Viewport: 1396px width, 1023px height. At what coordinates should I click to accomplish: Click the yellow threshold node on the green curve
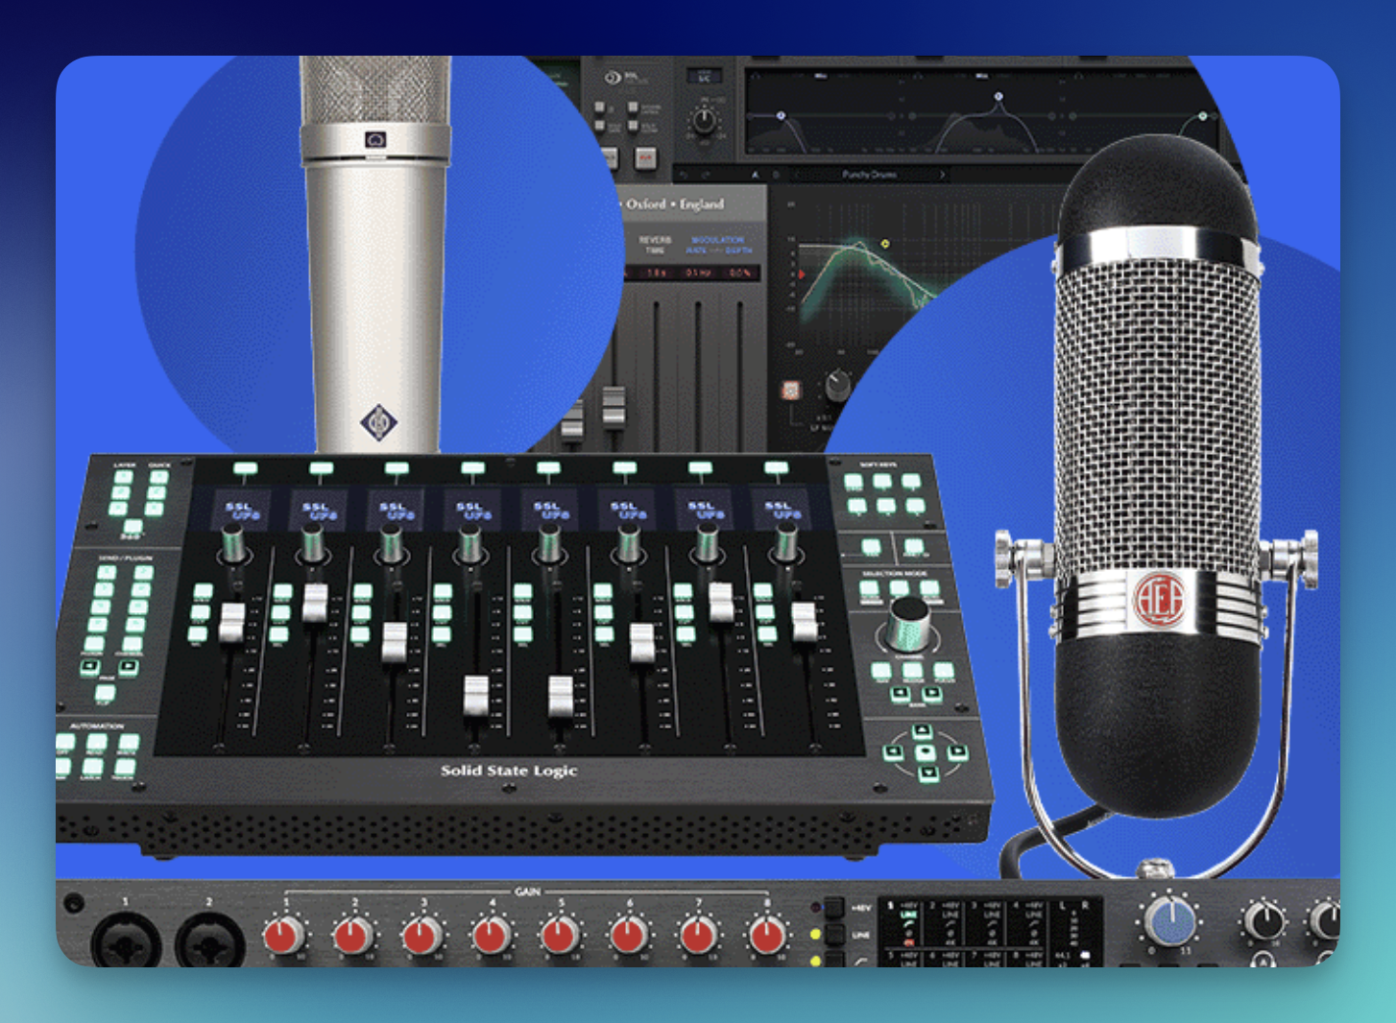point(884,244)
